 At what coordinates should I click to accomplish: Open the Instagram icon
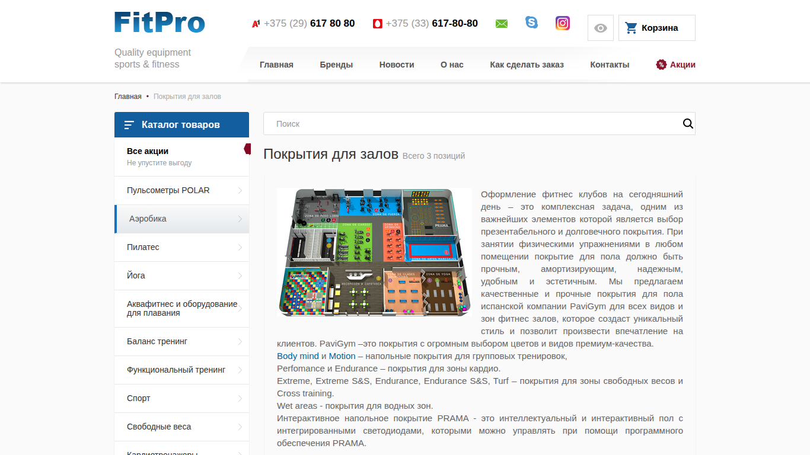[563, 23]
